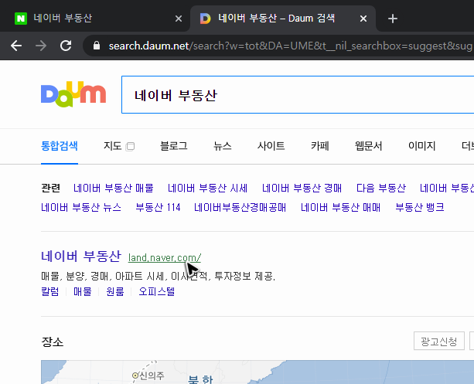Open the 원룸 sublink
Screen dimensions: 474x384
[x=115, y=291]
